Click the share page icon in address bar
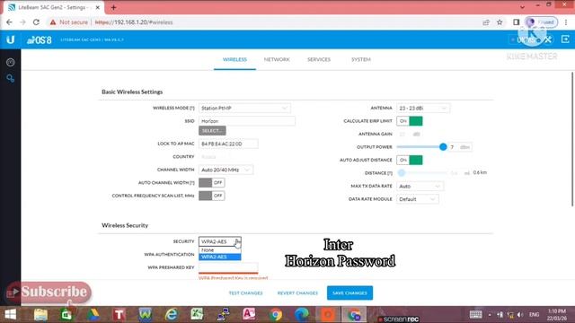This screenshot has width=575, height=323. (x=486, y=22)
